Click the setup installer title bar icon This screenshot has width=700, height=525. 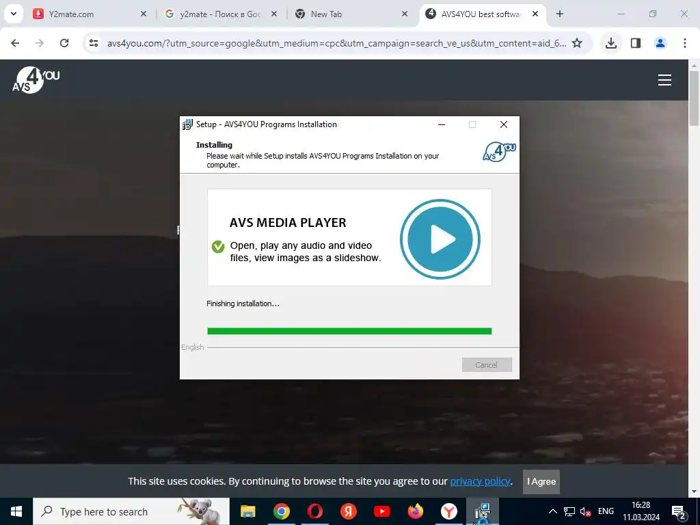click(187, 124)
